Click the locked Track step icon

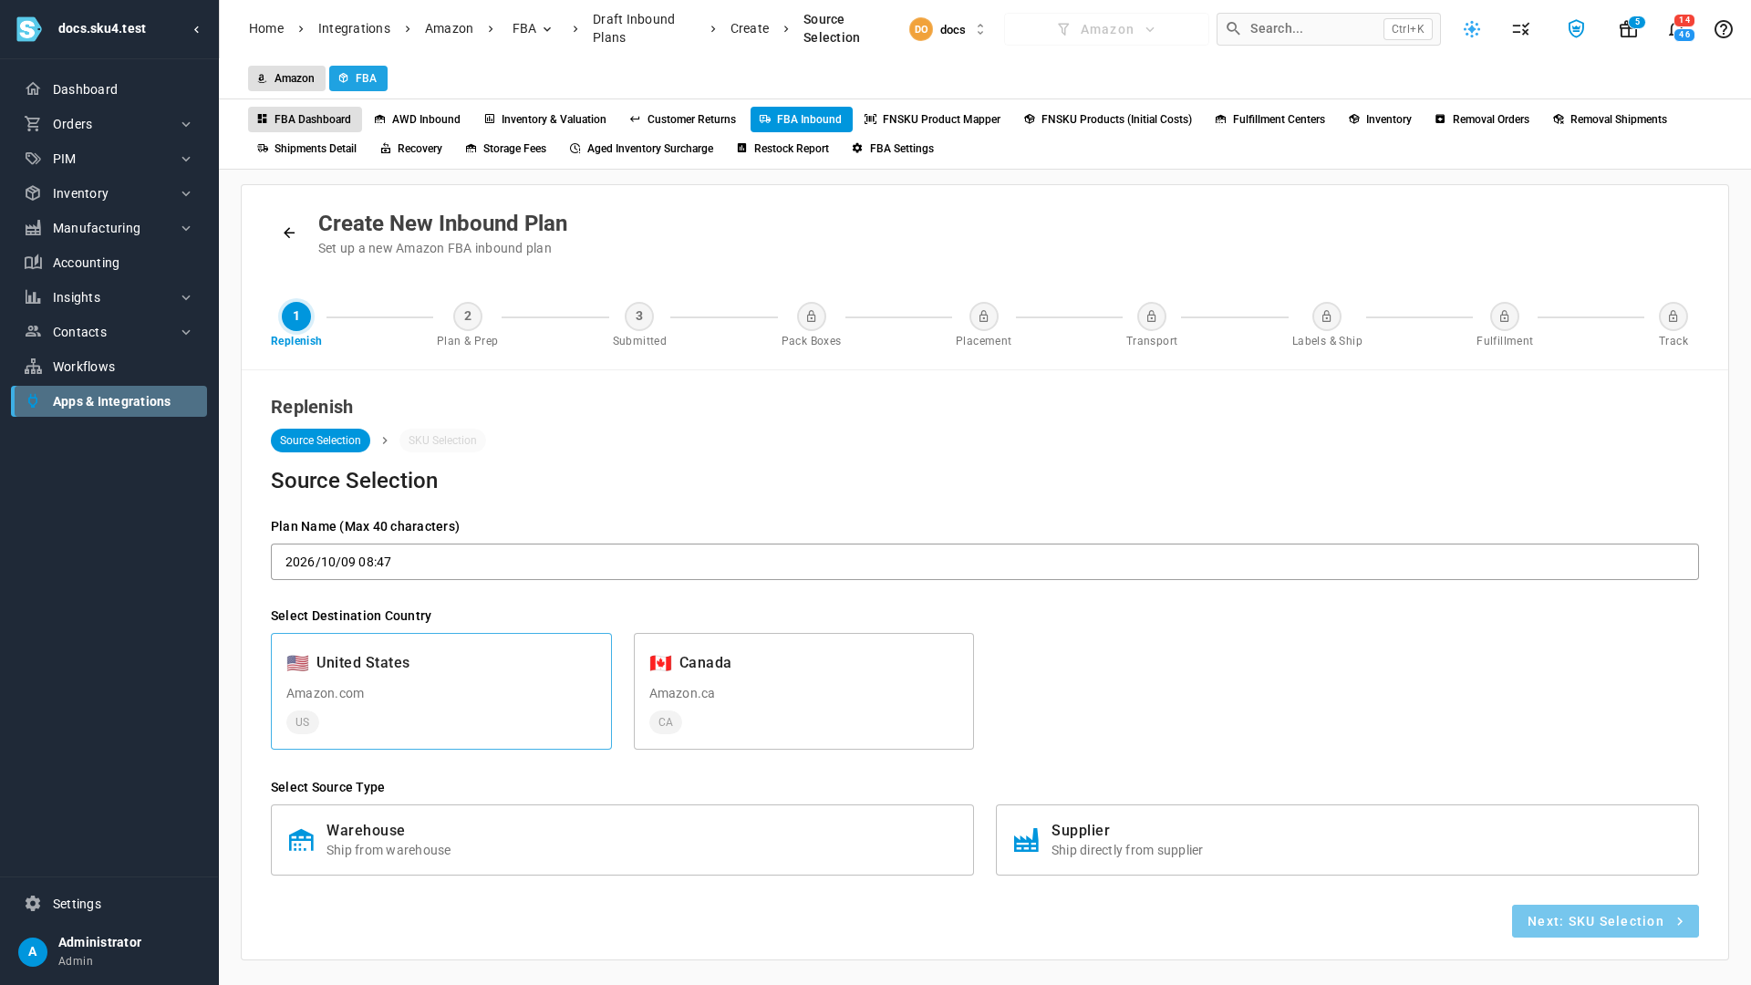(1673, 316)
